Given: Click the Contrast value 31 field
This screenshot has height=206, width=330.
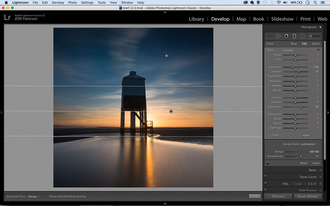Looking at the screenshot, I should [x=317, y=72].
